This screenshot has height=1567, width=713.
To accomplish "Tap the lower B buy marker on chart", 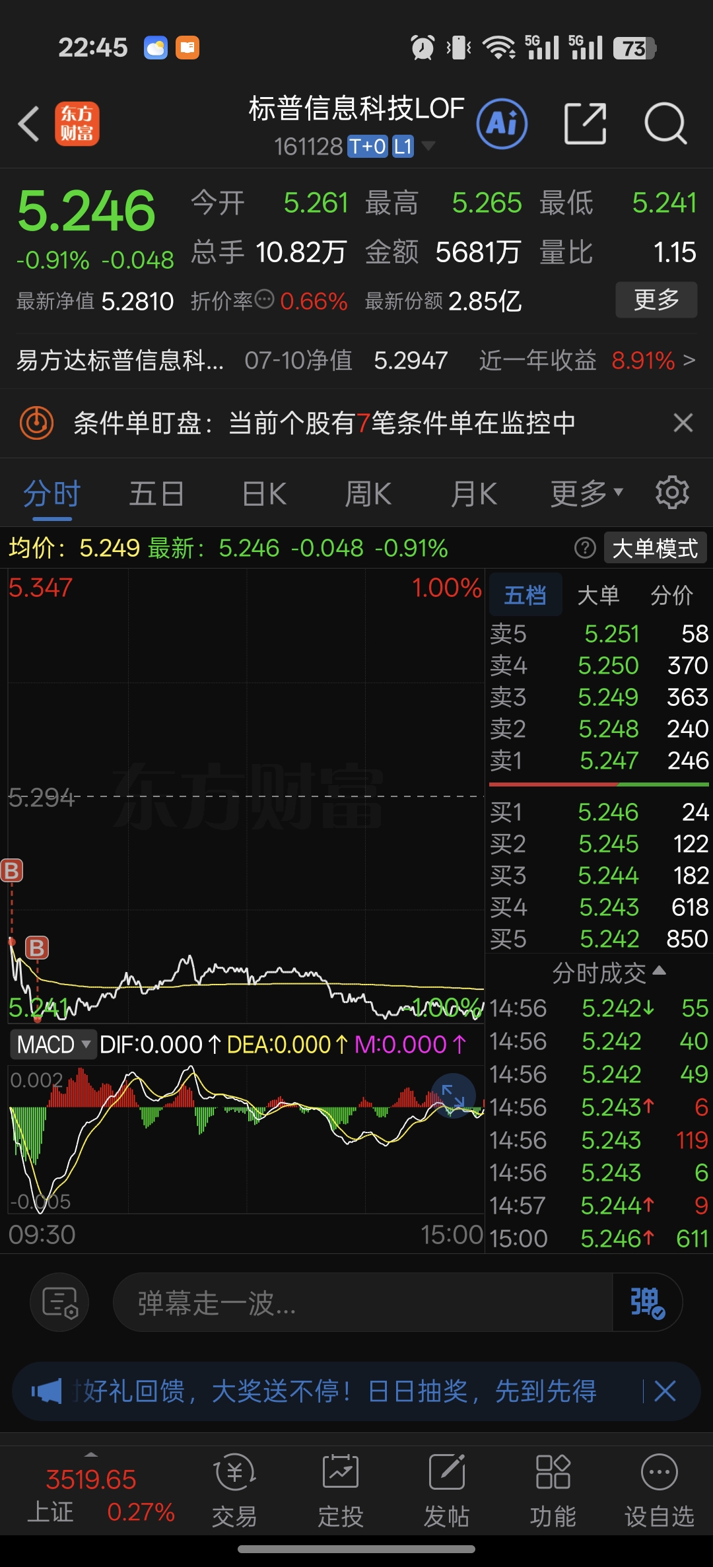I will [x=38, y=948].
